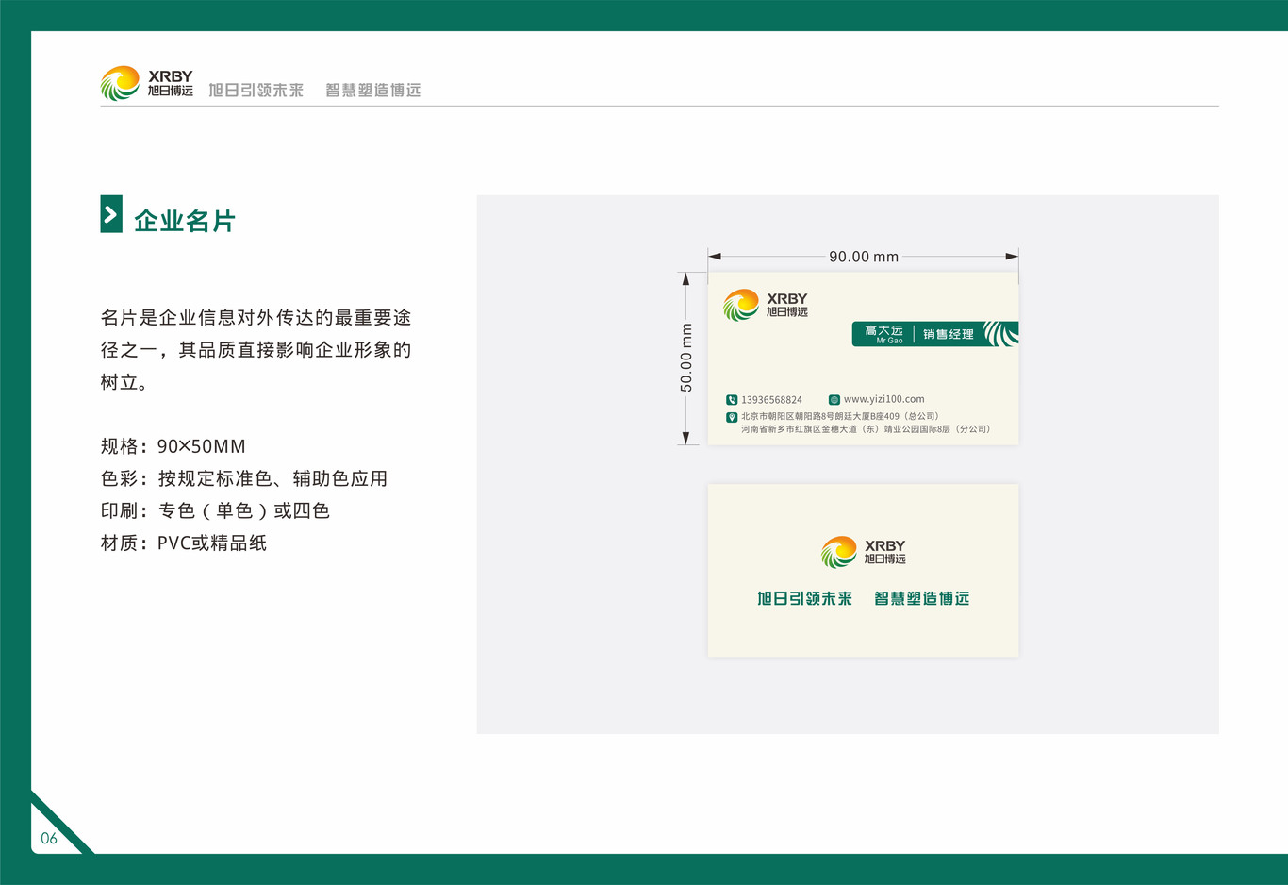Image resolution: width=1288 pixels, height=885 pixels.
Task: Click the XRBY sun logo in page header
Action: pos(120,83)
